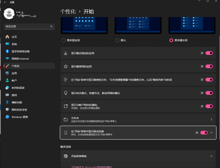This screenshot has height=168, width=220.
Task: Click the 开始 breadcrumb title
Action: 89,12
